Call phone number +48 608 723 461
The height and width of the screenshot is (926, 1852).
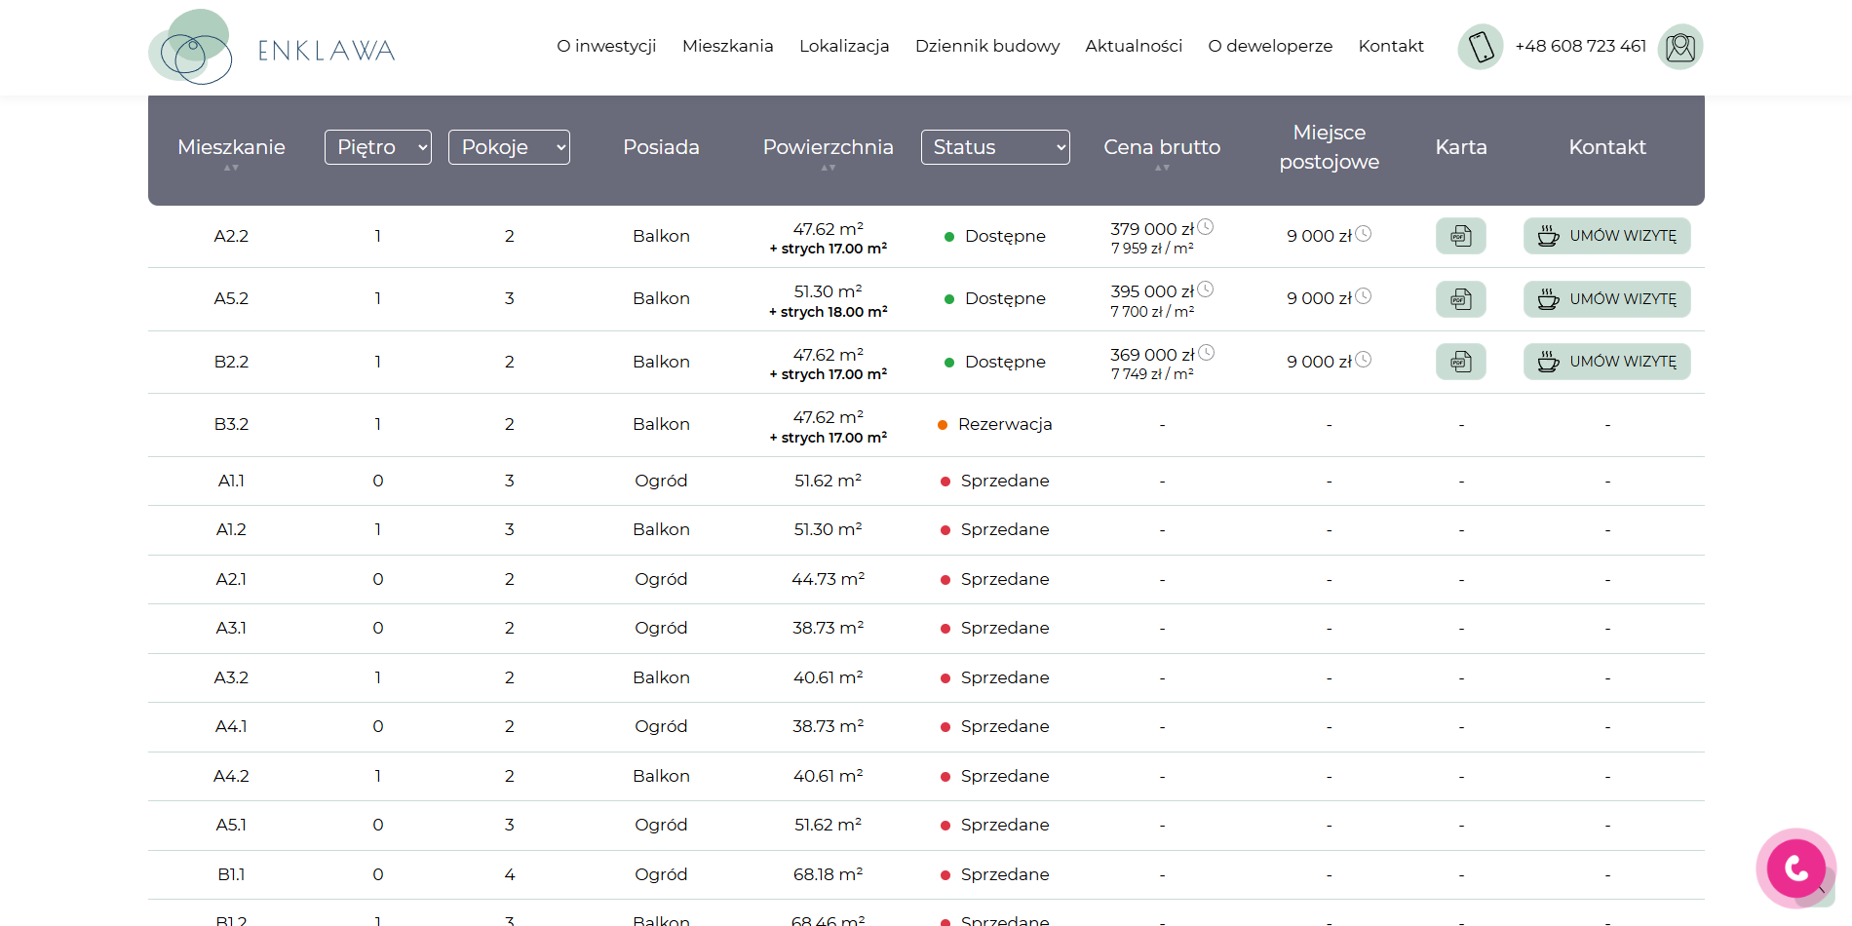click(1580, 46)
